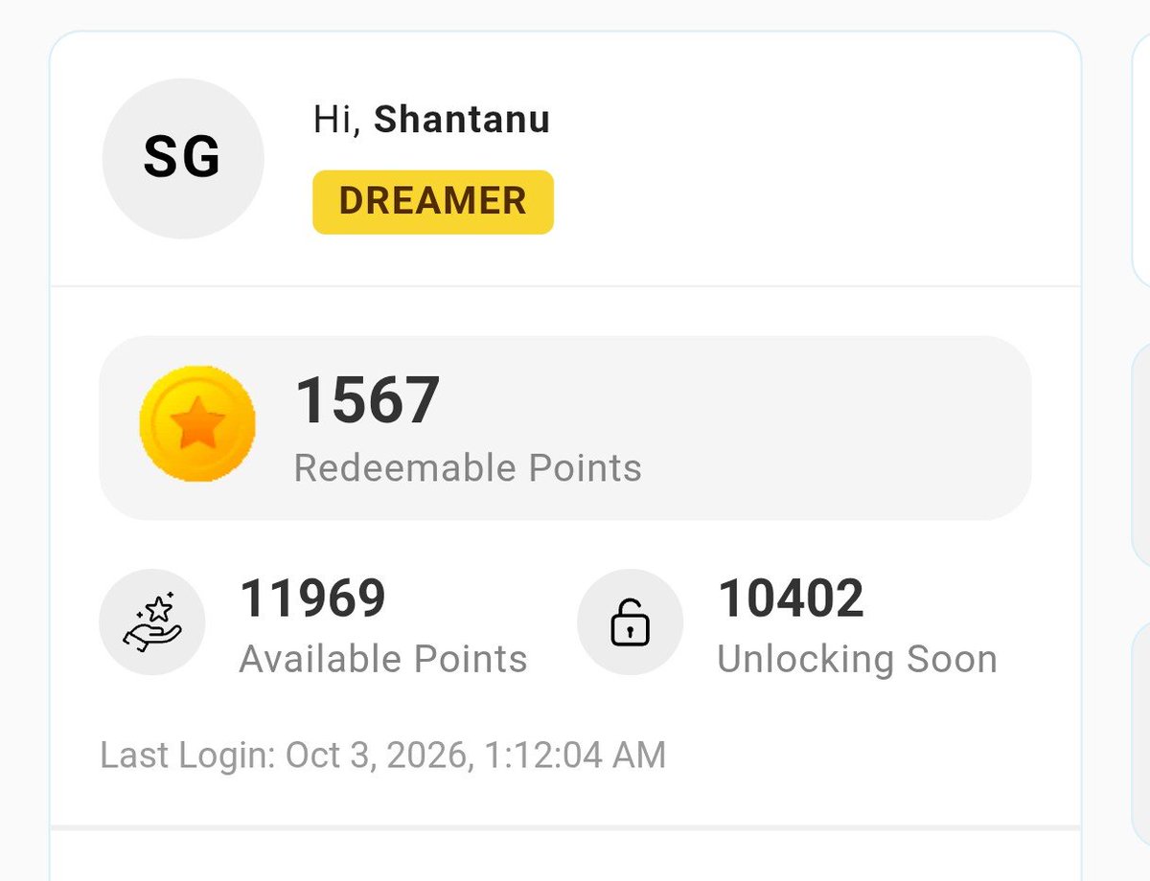Click the partially visible card at bottom right
The width and height of the screenshot is (1150, 881).
click(x=1141, y=752)
